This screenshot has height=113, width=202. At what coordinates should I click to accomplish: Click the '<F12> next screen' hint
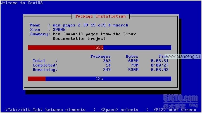coord(175,110)
